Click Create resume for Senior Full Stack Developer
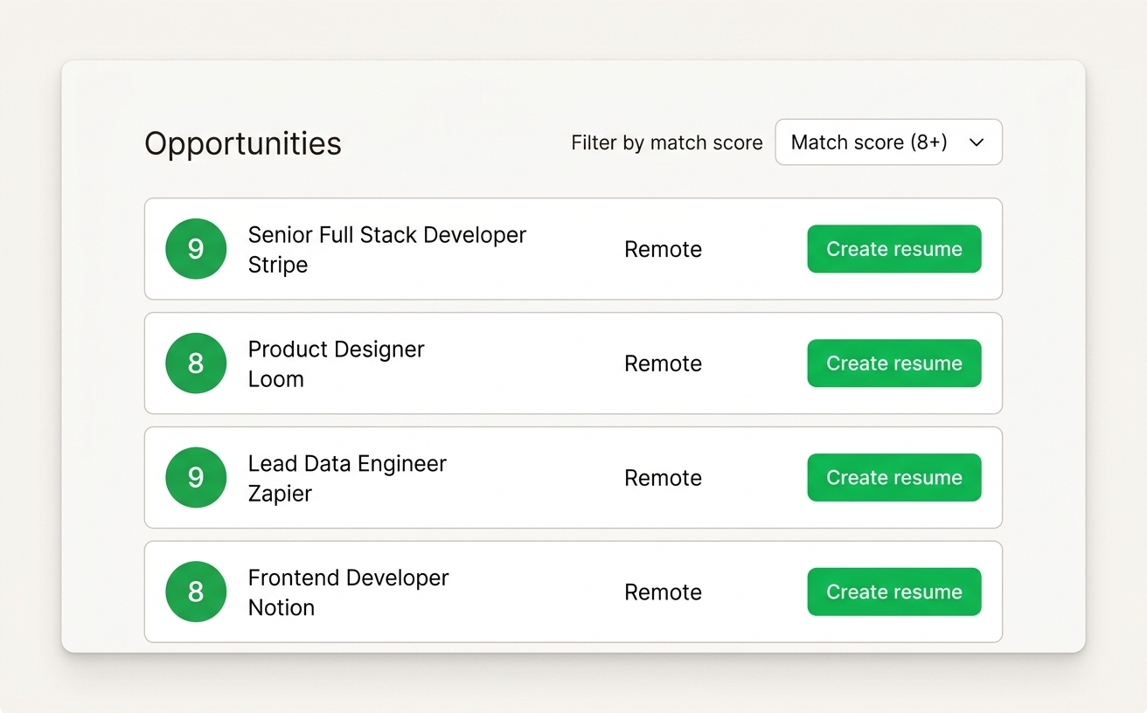The image size is (1147, 713). click(x=893, y=249)
